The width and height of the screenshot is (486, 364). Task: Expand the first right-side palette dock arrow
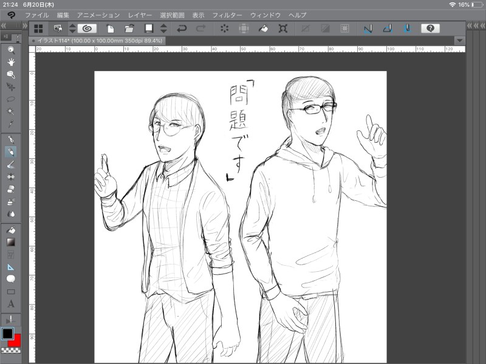(469, 25)
